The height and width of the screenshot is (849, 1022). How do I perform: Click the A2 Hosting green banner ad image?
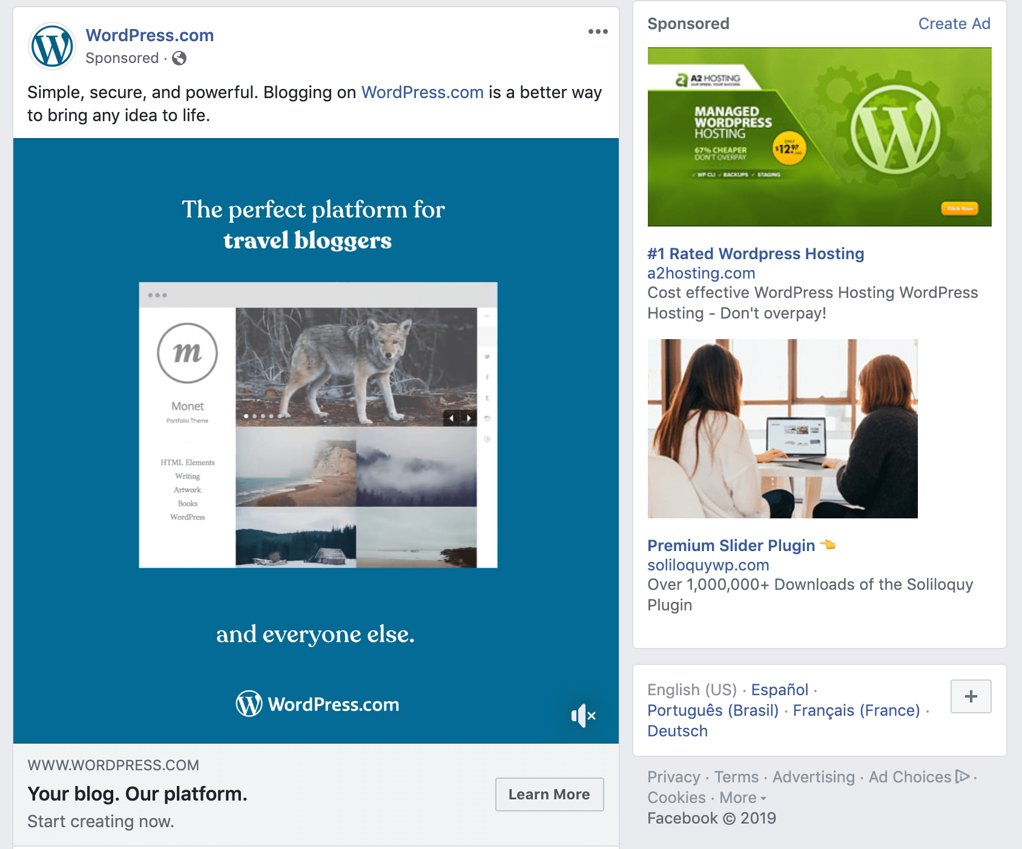820,137
